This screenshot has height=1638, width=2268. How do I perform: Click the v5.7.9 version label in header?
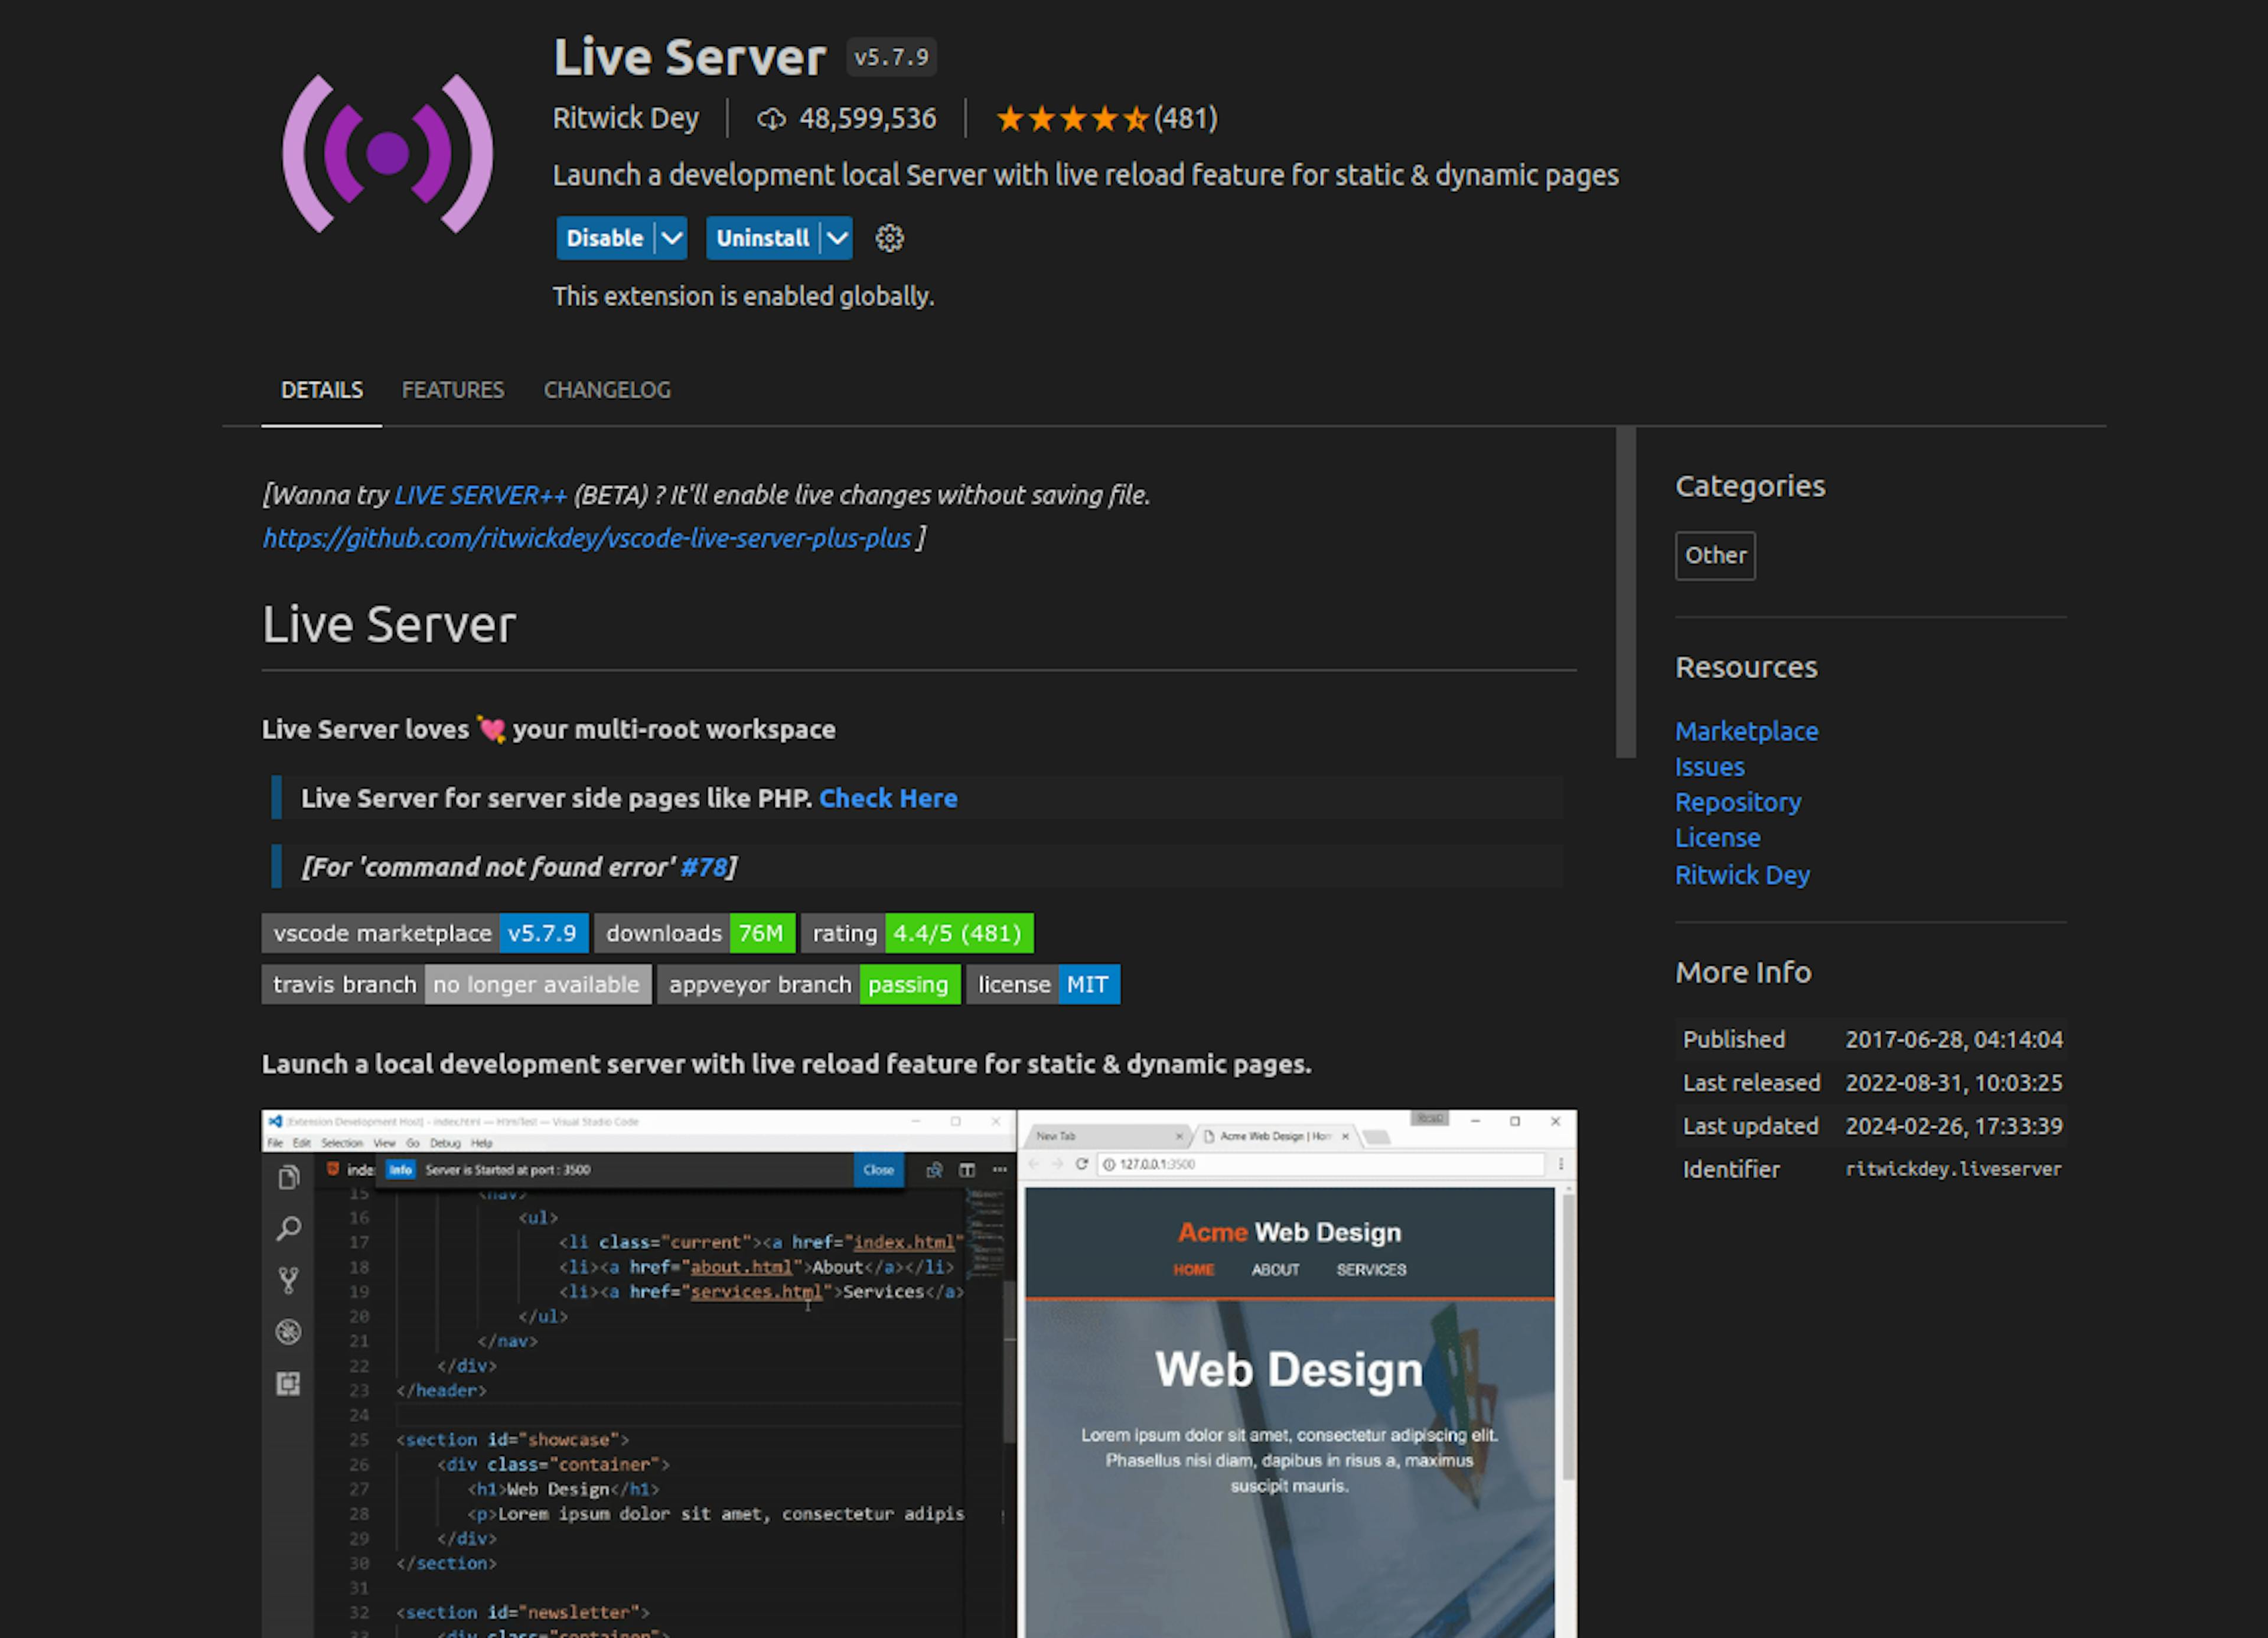pyautogui.click(x=891, y=57)
